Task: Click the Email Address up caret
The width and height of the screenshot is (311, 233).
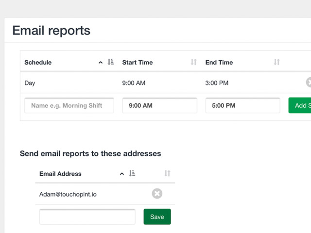Action: point(122,174)
